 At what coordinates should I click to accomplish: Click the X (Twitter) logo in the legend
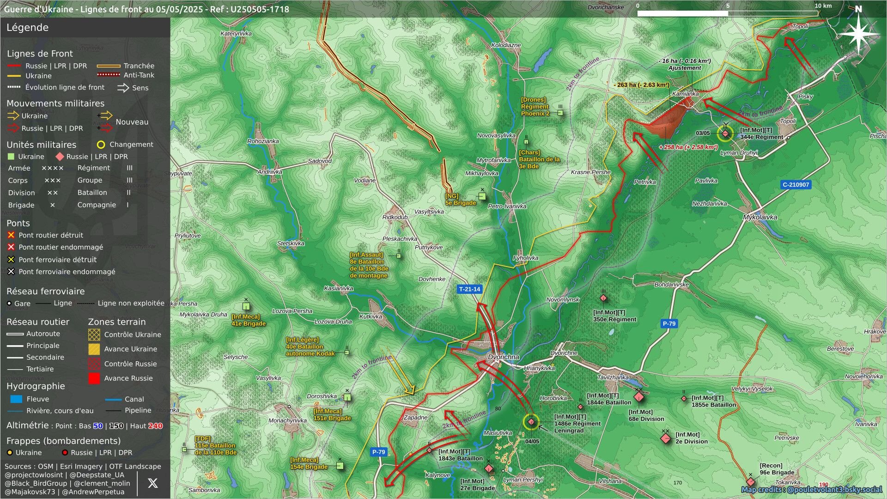152,483
